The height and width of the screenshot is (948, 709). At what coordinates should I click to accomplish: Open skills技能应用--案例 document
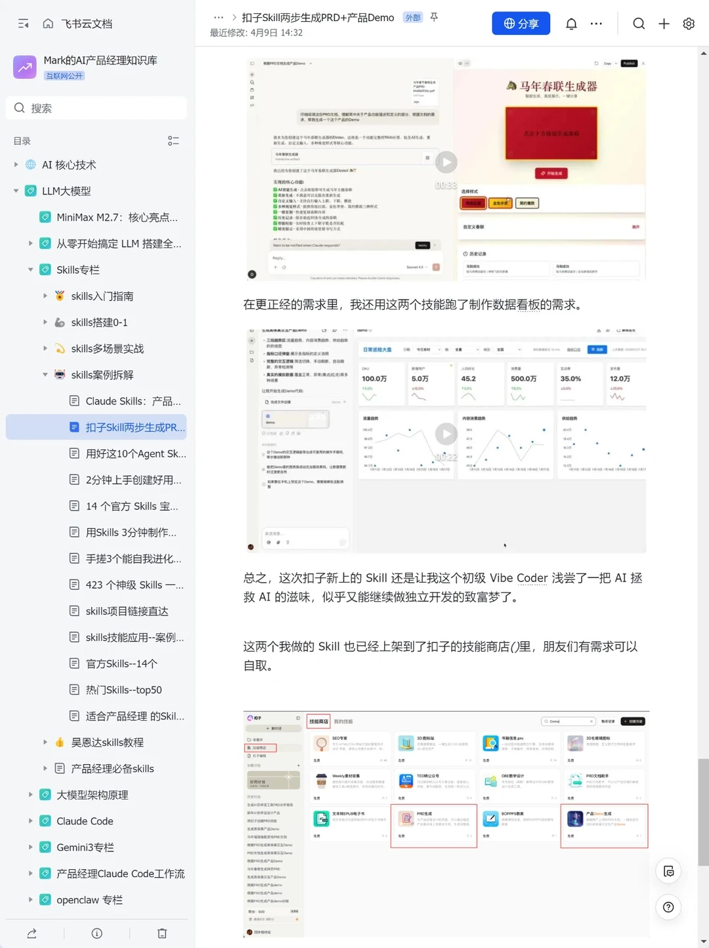[x=97, y=637]
